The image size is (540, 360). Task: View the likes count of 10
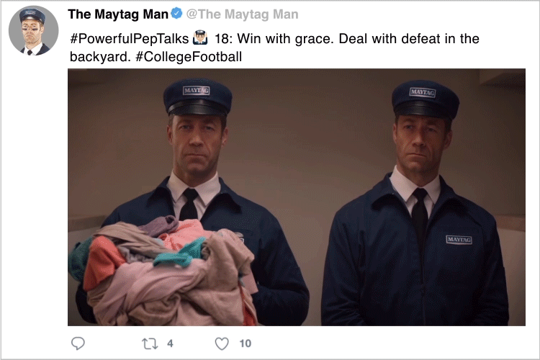[246, 343]
